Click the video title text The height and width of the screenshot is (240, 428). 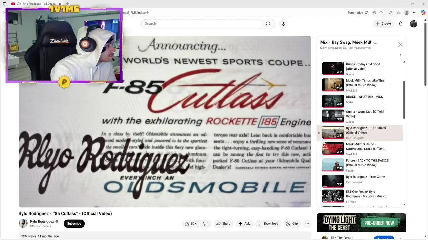tap(65, 214)
